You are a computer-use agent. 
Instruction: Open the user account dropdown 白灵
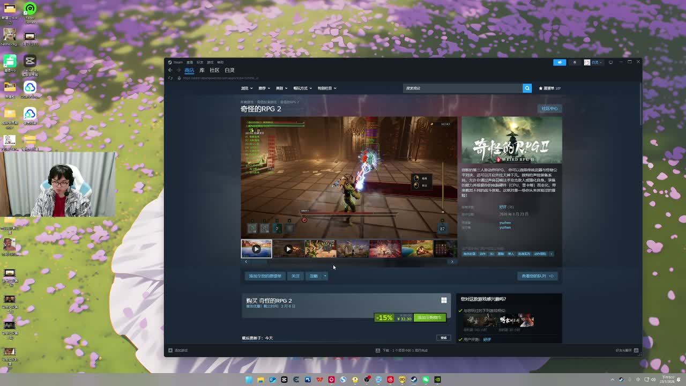click(593, 62)
